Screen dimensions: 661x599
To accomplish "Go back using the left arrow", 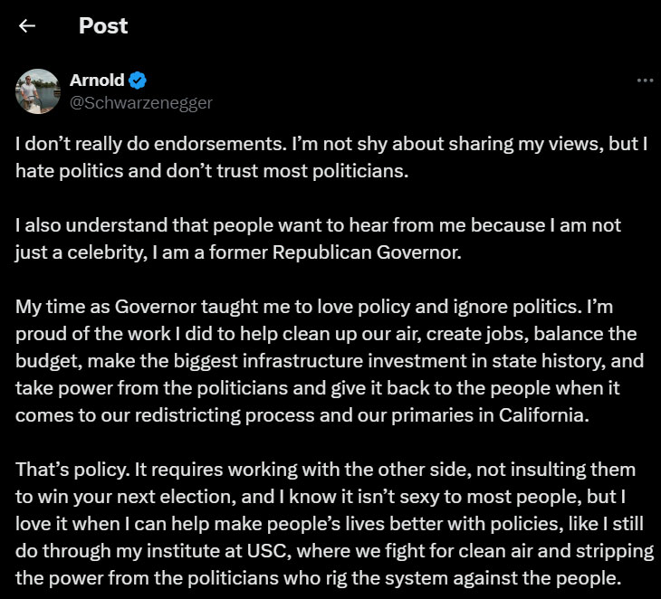I will click(27, 26).
